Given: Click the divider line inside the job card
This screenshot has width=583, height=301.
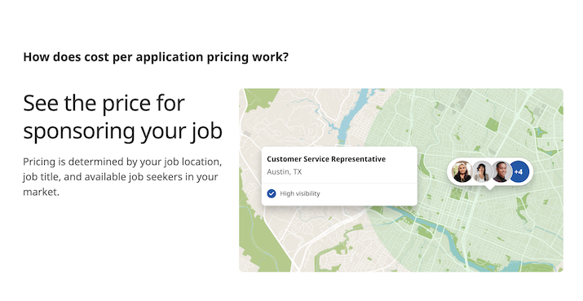Looking at the screenshot, I should pyautogui.click(x=339, y=184).
